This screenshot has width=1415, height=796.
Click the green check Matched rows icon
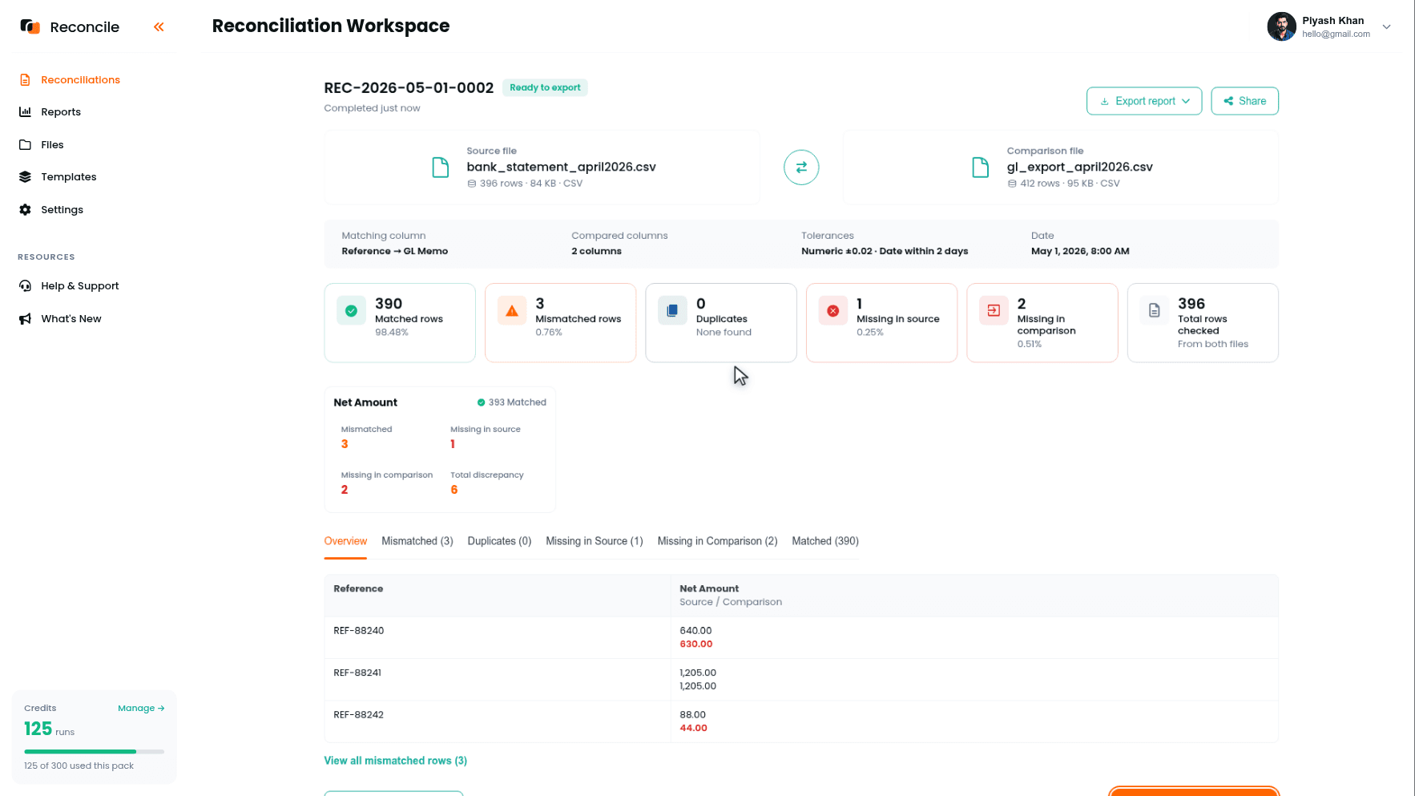(351, 311)
